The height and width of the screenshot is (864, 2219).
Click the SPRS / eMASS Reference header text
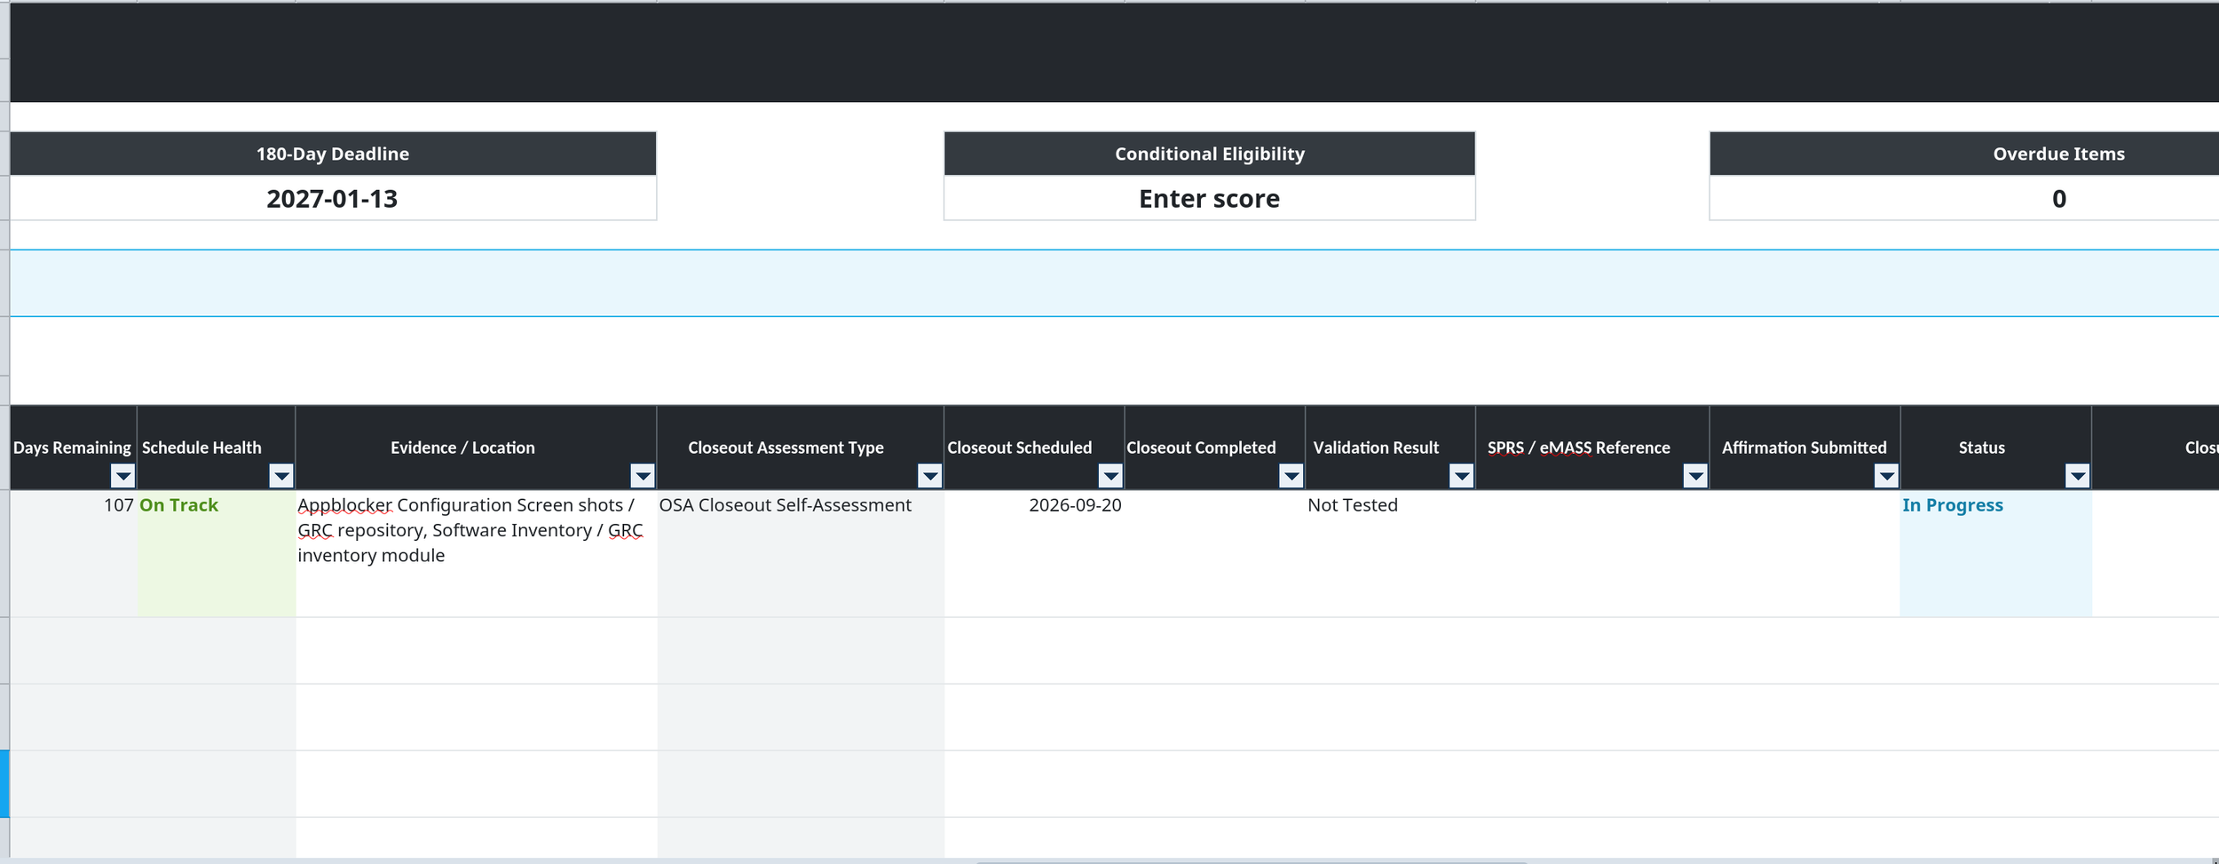1579,448
